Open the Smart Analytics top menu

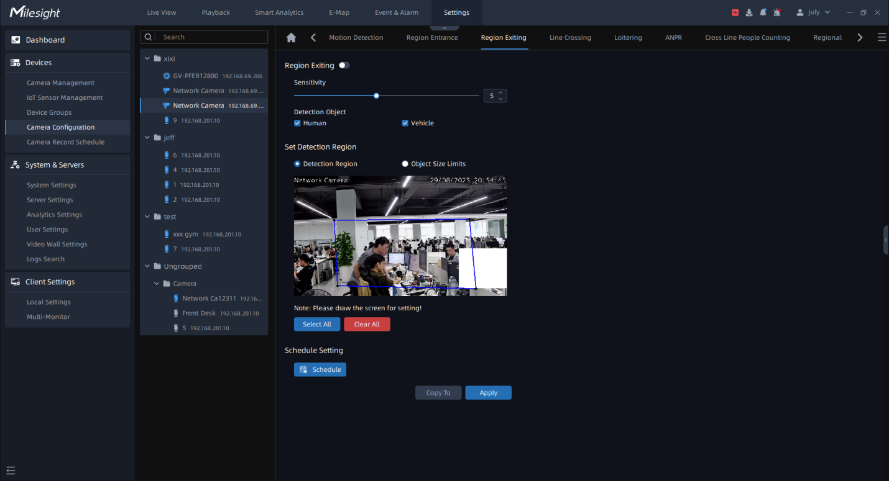[x=279, y=12]
